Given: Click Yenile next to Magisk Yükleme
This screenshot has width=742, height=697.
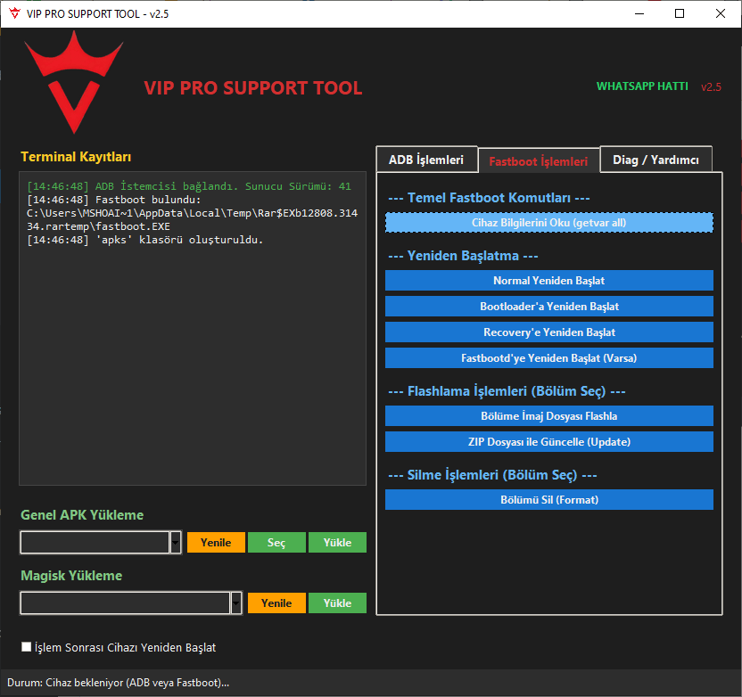Looking at the screenshot, I should [x=276, y=603].
